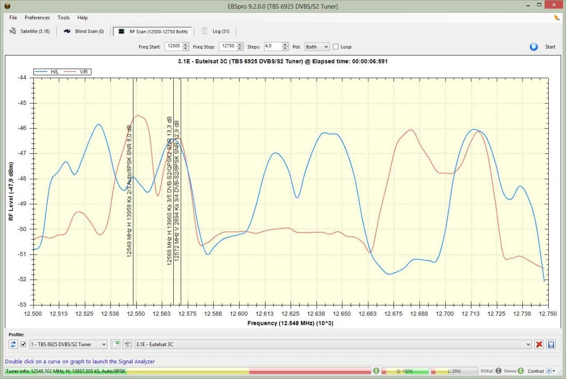Screen dimensions: 566x379
Task: Open the Preferences menu
Action: point(37,18)
